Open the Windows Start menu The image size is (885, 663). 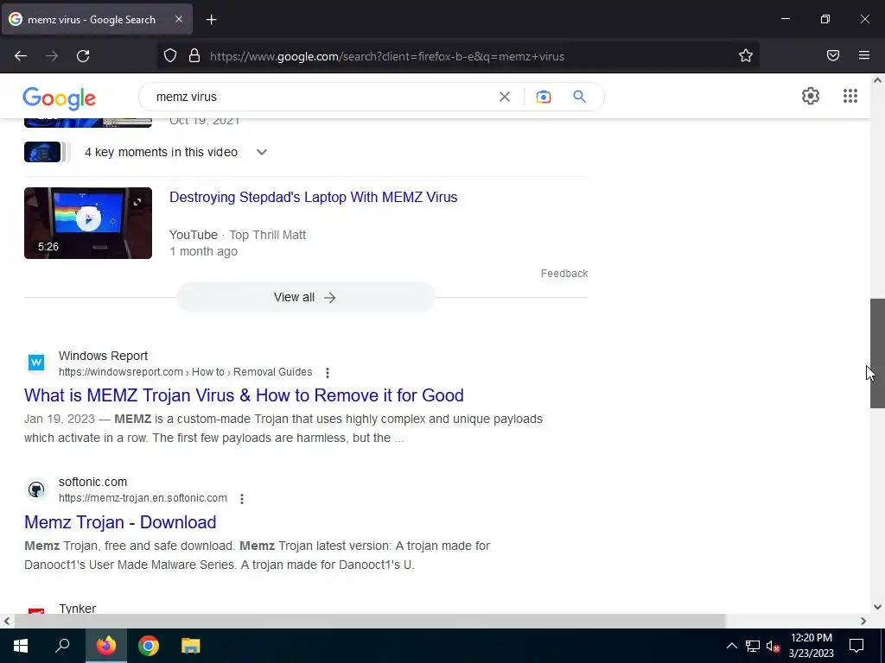point(21,646)
